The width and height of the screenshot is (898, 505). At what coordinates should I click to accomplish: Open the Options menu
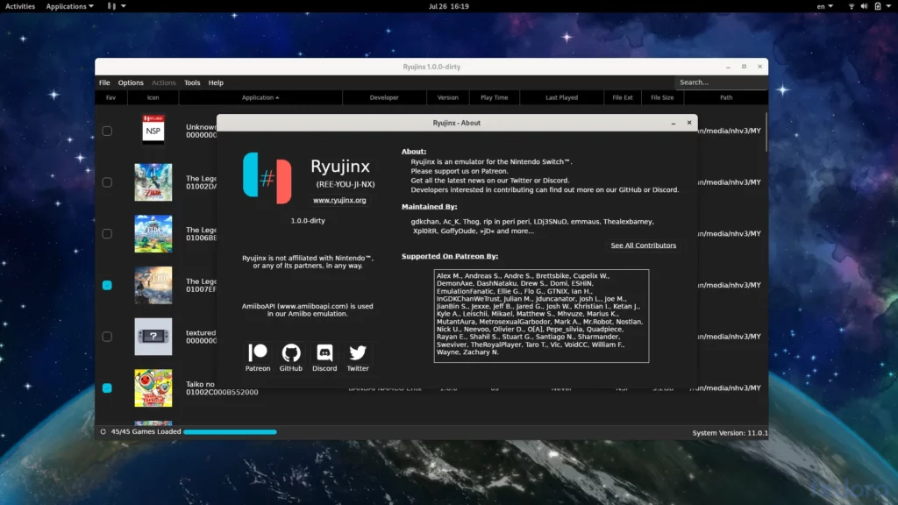(131, 82)
